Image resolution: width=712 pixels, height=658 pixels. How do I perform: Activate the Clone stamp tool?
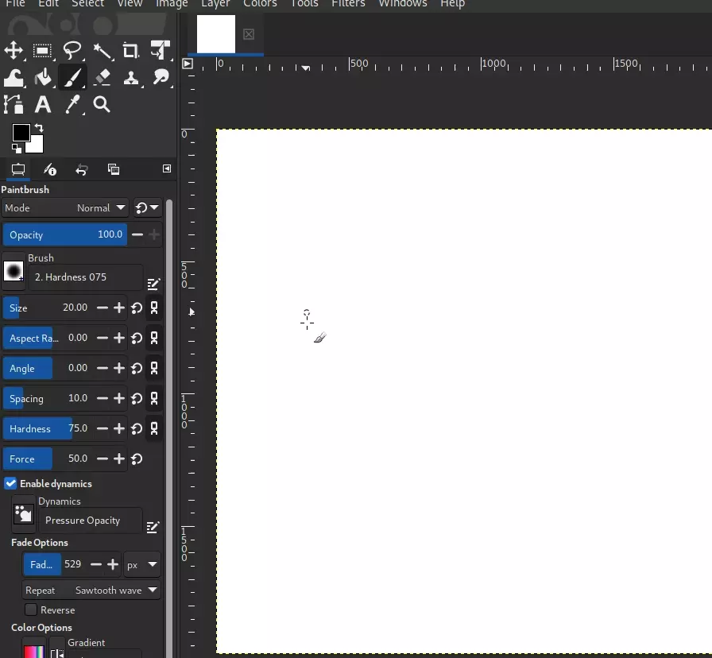tap(132, 77)
